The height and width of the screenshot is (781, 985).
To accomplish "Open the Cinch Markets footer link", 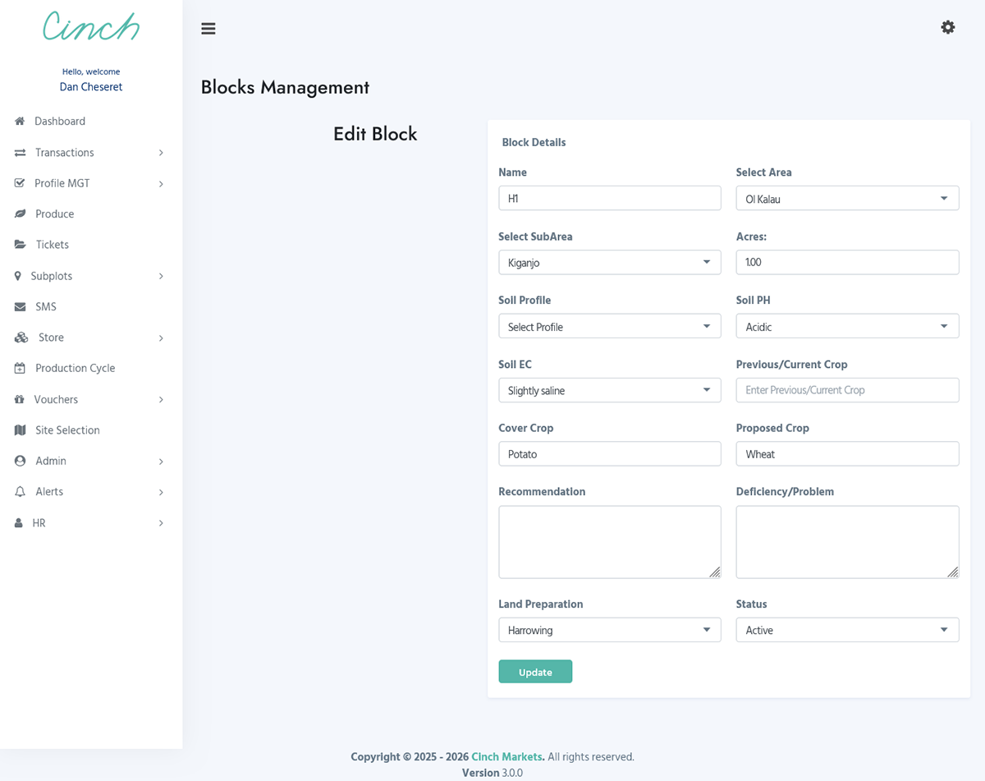I will 506,756.
